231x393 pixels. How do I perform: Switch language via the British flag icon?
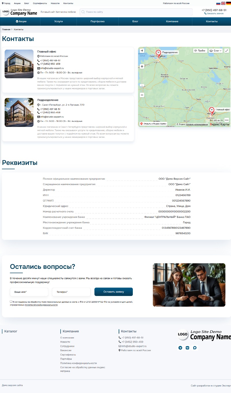click(223, 3)
